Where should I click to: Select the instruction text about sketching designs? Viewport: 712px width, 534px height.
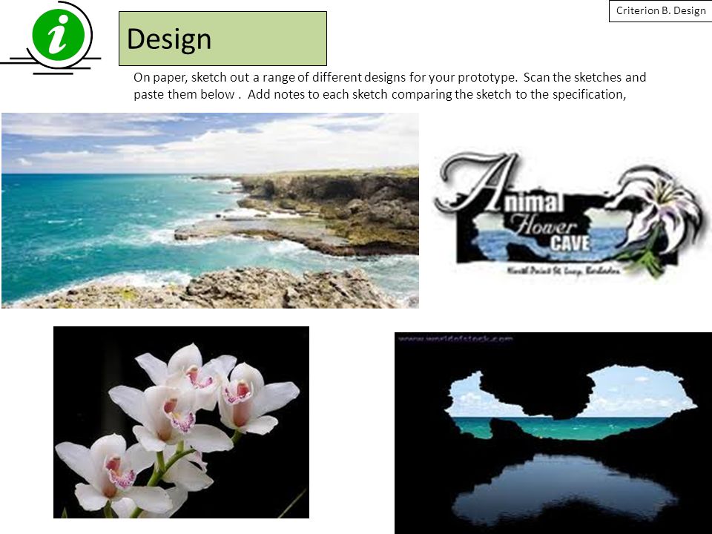389,86
